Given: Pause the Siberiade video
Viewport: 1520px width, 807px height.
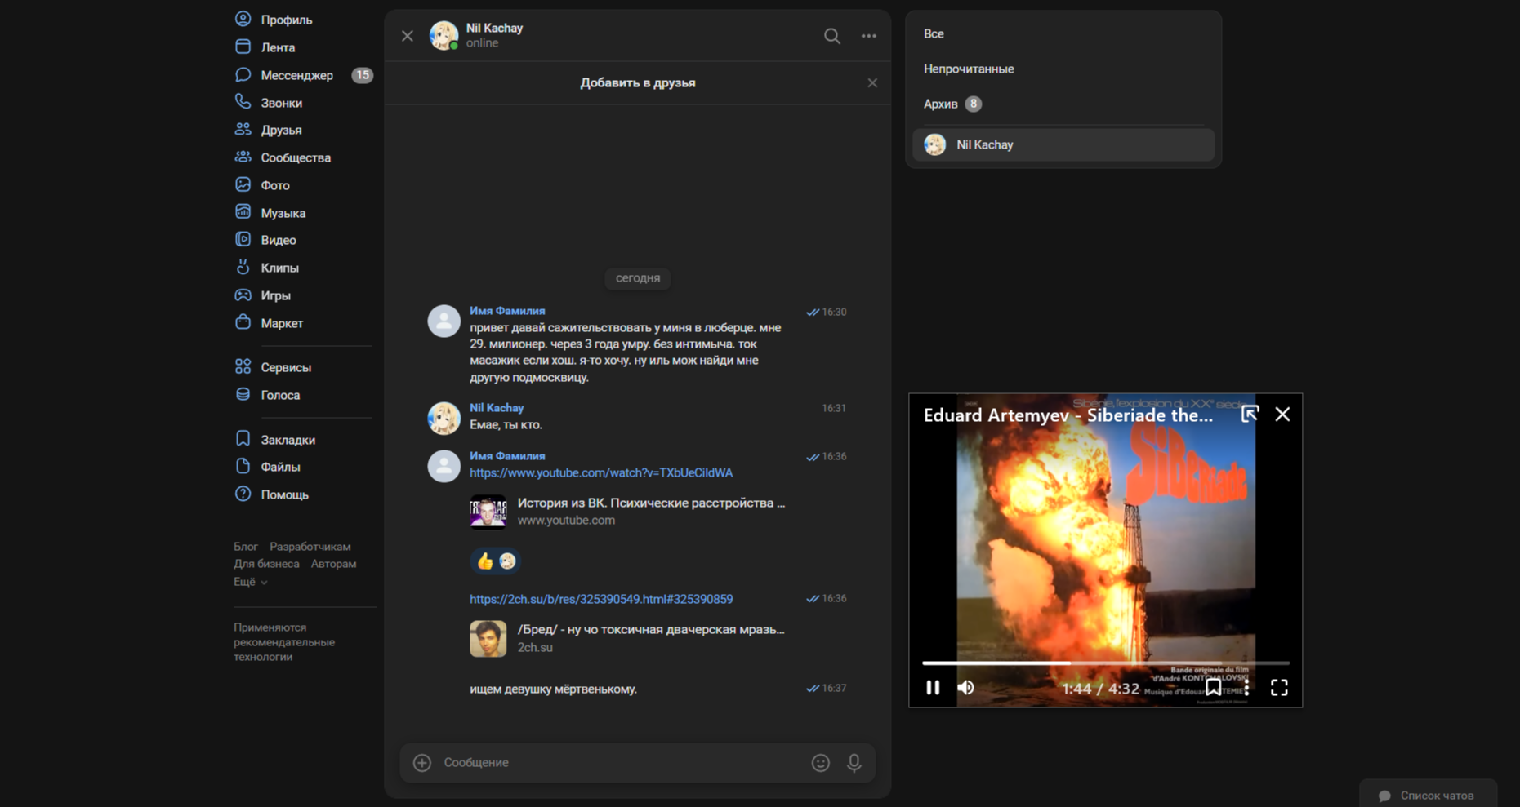Looking at the screenshot, I should 933,688.
